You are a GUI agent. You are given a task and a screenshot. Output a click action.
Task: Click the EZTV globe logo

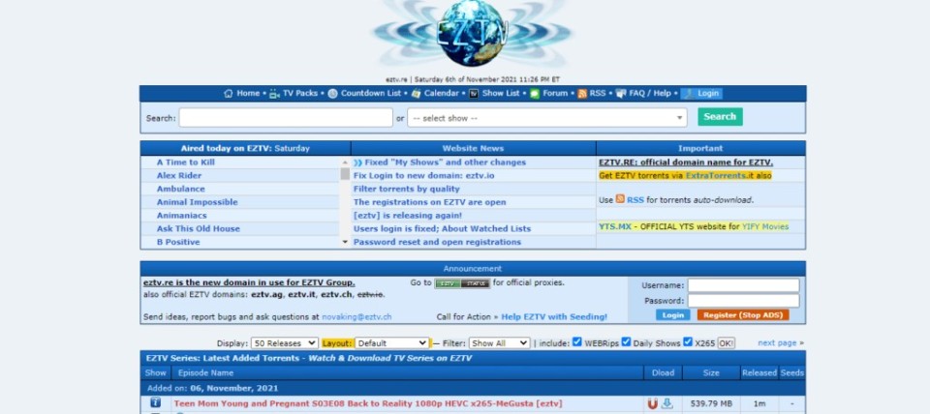click(472, 35)
